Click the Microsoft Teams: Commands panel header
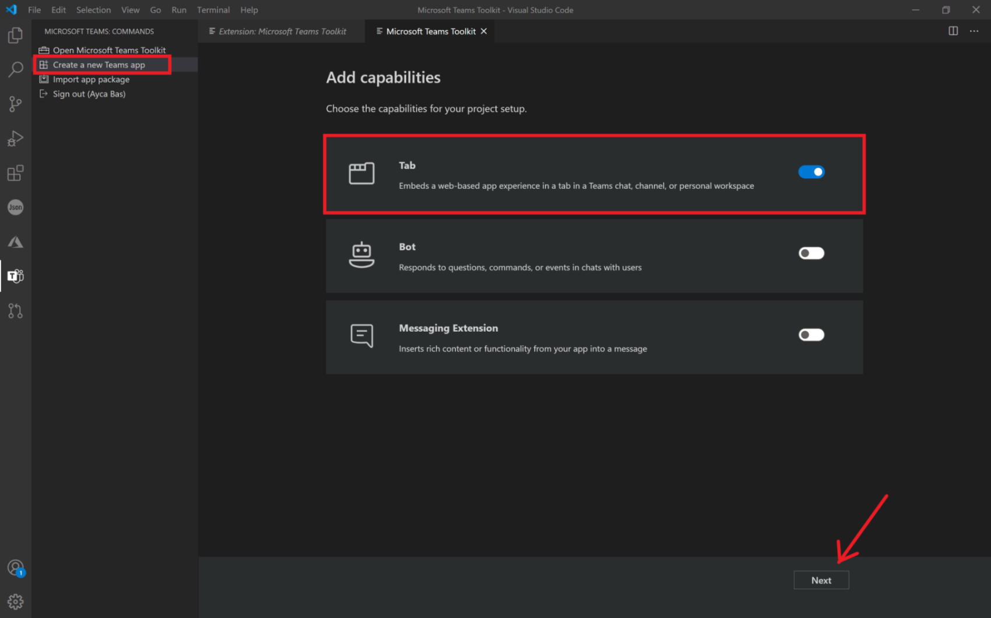The height and width of the screenshot is (618, 991). click(99, 31)
